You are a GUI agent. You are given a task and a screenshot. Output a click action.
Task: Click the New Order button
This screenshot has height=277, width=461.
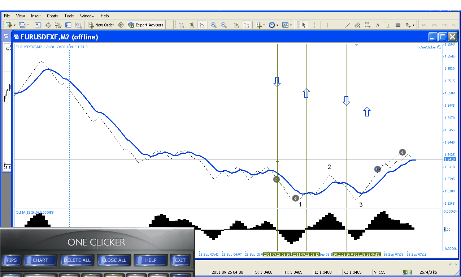pos(101,25)
